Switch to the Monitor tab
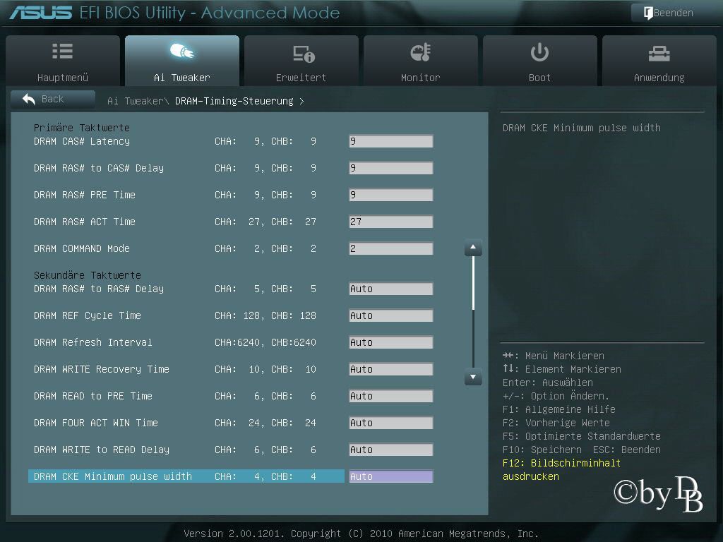 tap(421, 61)
